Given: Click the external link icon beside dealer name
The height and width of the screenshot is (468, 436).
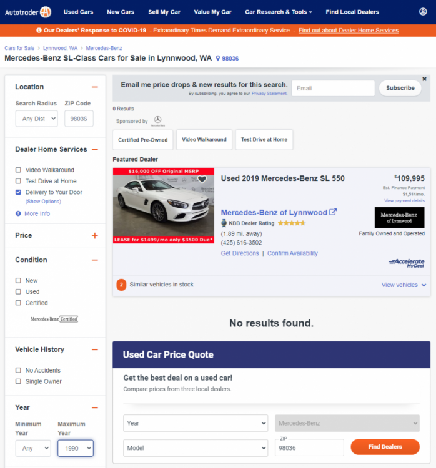Looking at the screenshot, I should coord(333,212).
